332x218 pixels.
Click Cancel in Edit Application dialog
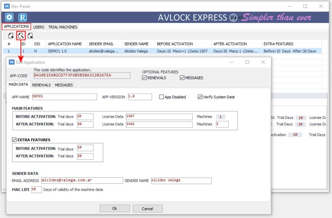coord(148,208)
